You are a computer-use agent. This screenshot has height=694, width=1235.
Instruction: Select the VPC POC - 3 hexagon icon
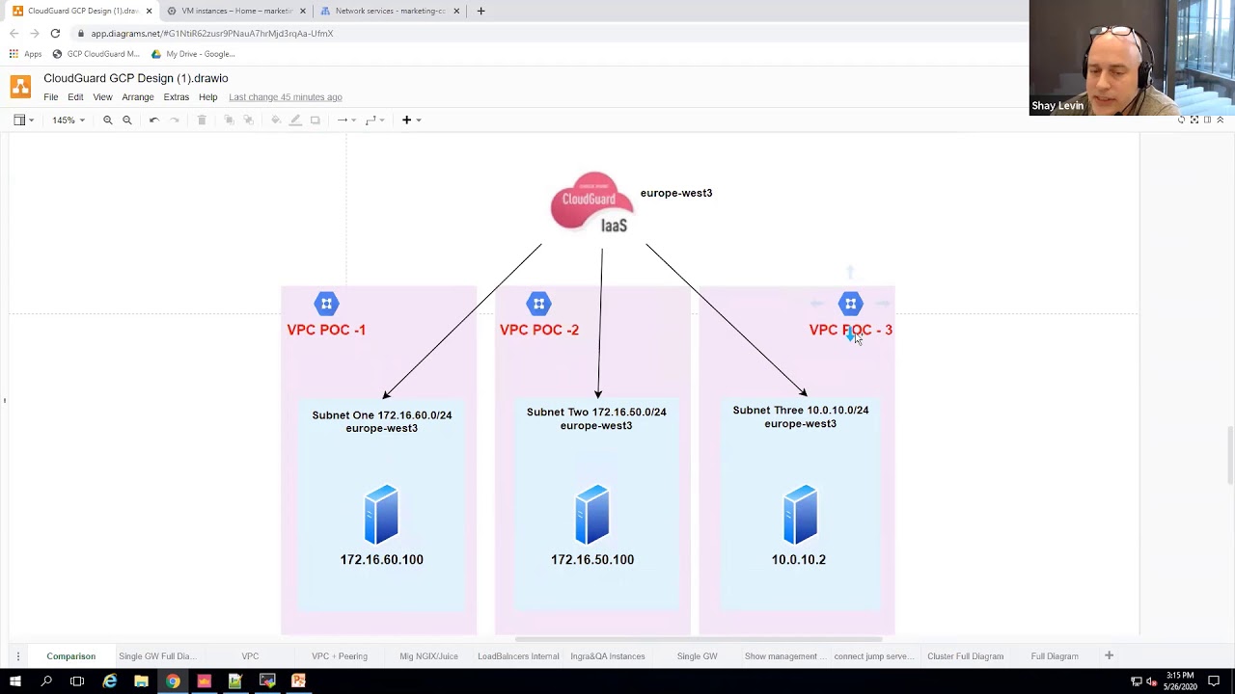[850, 304]
